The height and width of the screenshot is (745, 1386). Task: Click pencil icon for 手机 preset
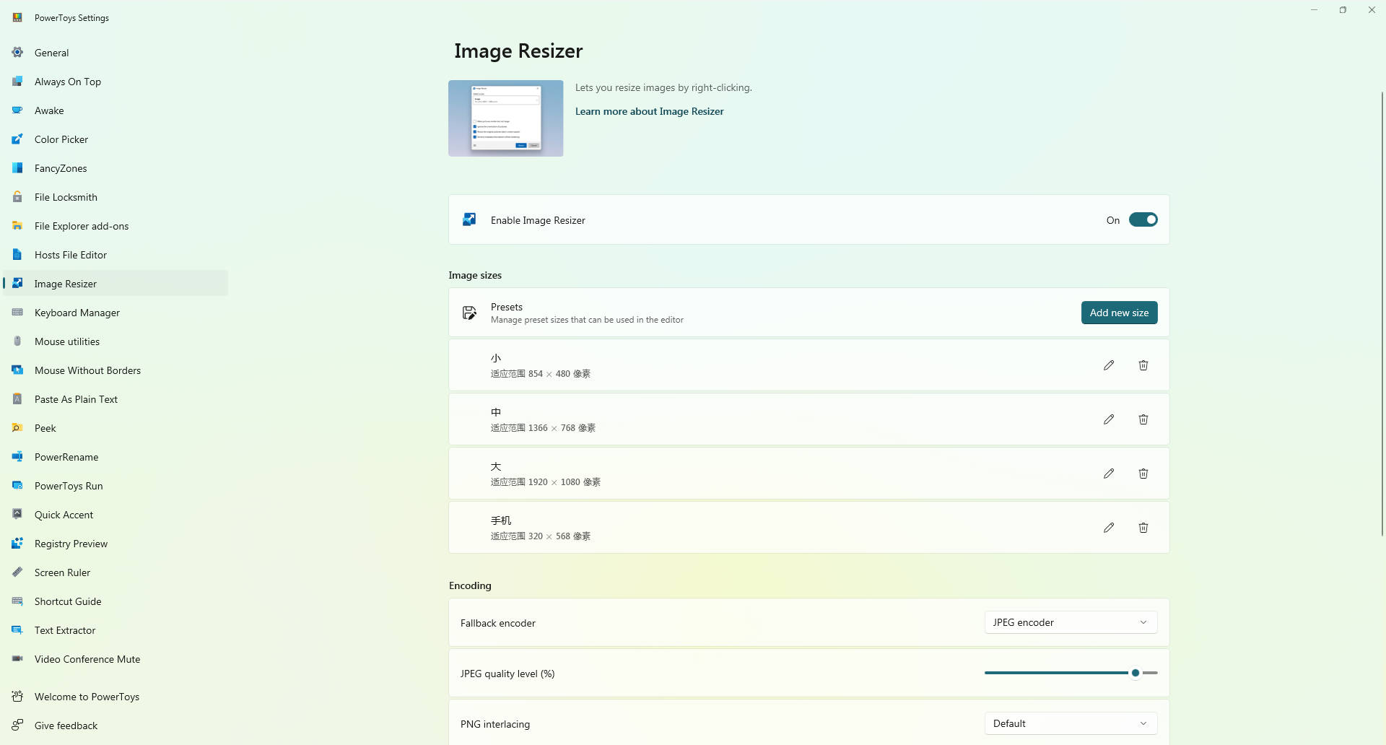pos(1108,528)
